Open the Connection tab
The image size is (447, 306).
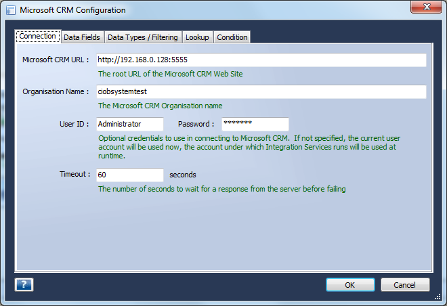pos(38,36)
